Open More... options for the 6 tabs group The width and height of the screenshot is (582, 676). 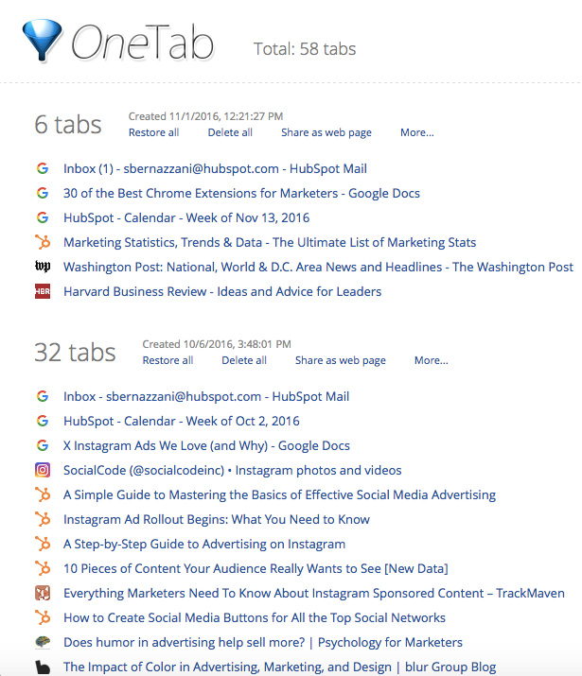(x=416, y=132)
